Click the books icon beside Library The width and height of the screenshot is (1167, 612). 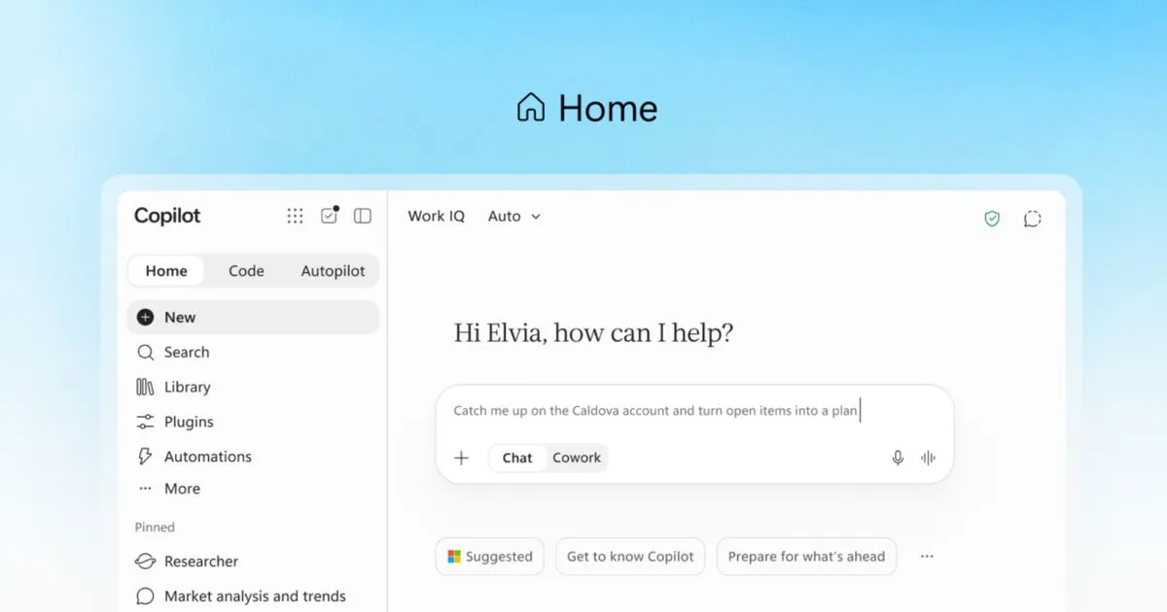click(x=145, y=387)
